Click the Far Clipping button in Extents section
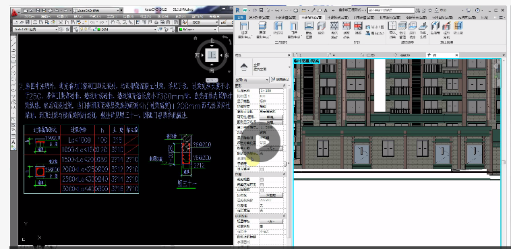The width and height of the screenshot is (511, 249). tap(271, 195)
